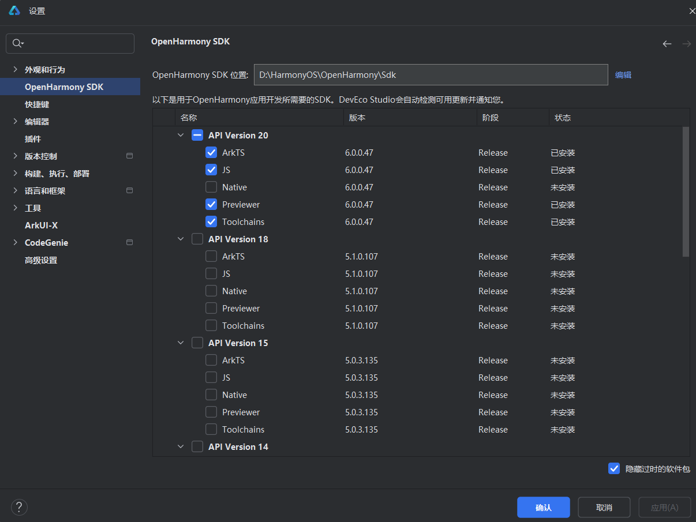Check Previewer 5.0.3.135 checkbox
This screenshot has width=696, height=522.
point(211,412)
